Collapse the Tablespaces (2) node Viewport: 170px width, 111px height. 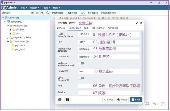click(8, 42)
